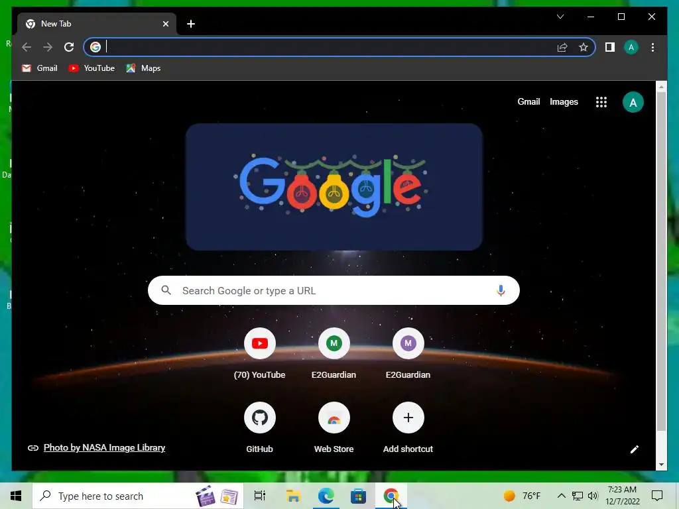Open a new tab with the plus button

(x=191, y=24)
